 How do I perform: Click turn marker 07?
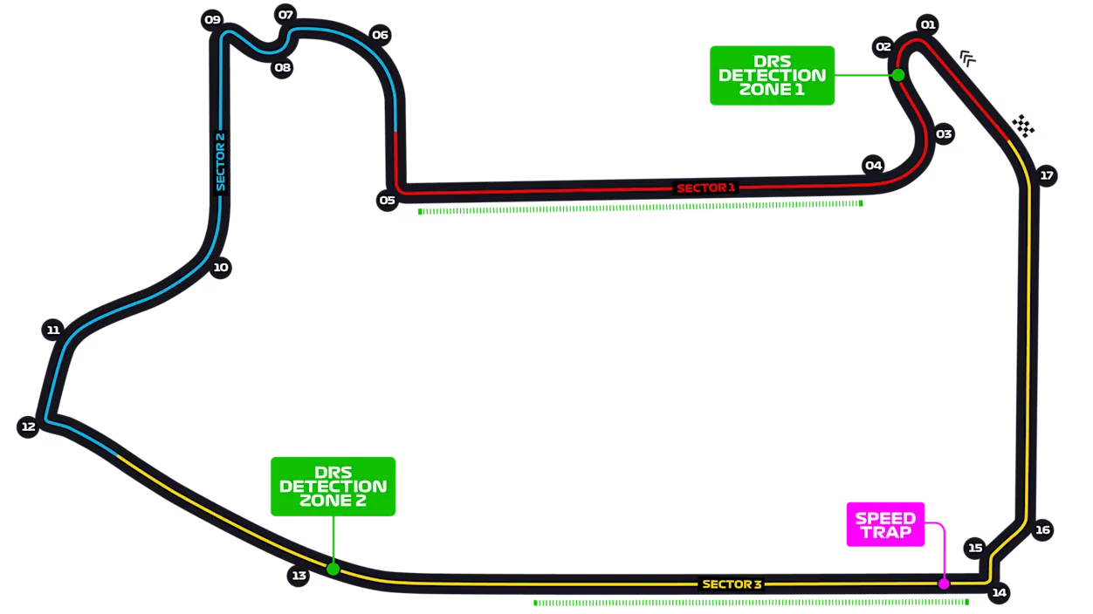[x=285, y=15]
